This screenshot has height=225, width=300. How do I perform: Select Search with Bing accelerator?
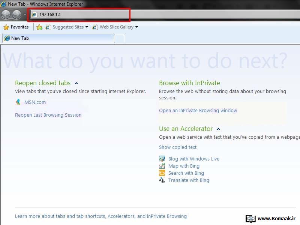[186, 173]
